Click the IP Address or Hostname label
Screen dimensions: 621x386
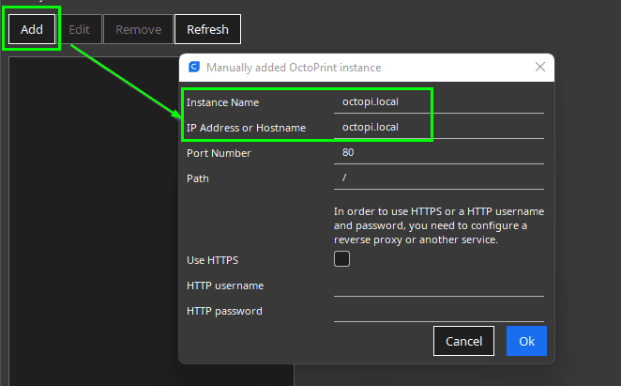coord(247,128)
